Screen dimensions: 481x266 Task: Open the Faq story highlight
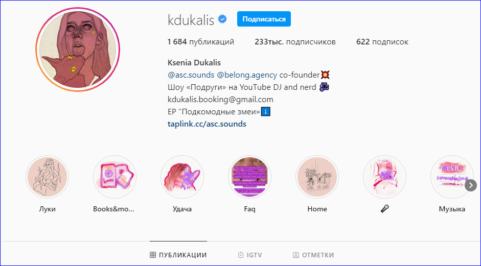pos(250,177)
